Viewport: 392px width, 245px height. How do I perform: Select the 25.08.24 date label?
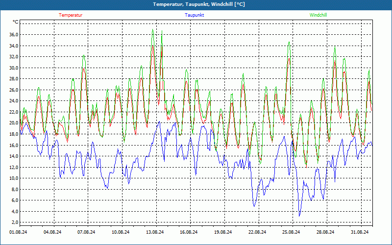coord(291,232)
